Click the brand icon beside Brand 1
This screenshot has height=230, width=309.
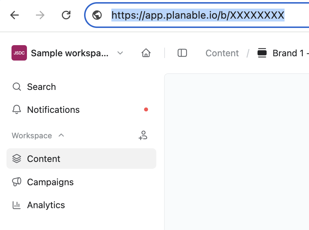262,53
